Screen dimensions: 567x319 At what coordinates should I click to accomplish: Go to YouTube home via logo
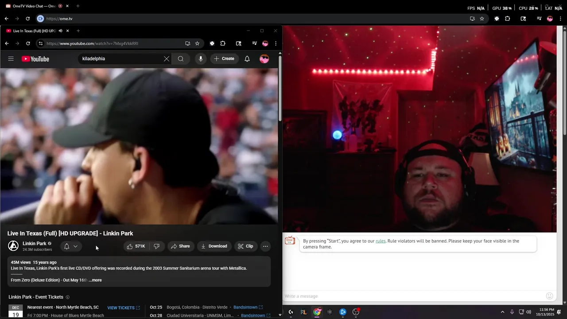[x=35, y=59]
